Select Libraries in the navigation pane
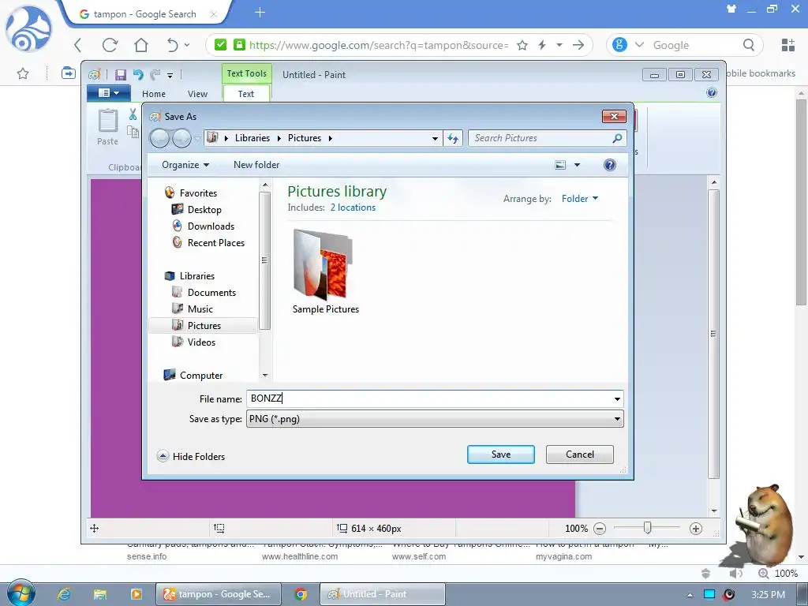The height and width of the screenshot is (606, 808). [196, 276]
